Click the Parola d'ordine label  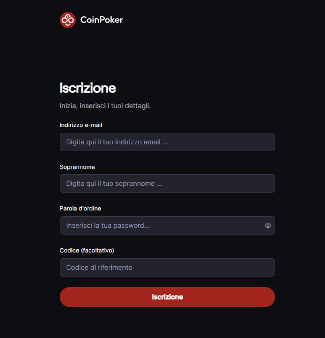80,208
